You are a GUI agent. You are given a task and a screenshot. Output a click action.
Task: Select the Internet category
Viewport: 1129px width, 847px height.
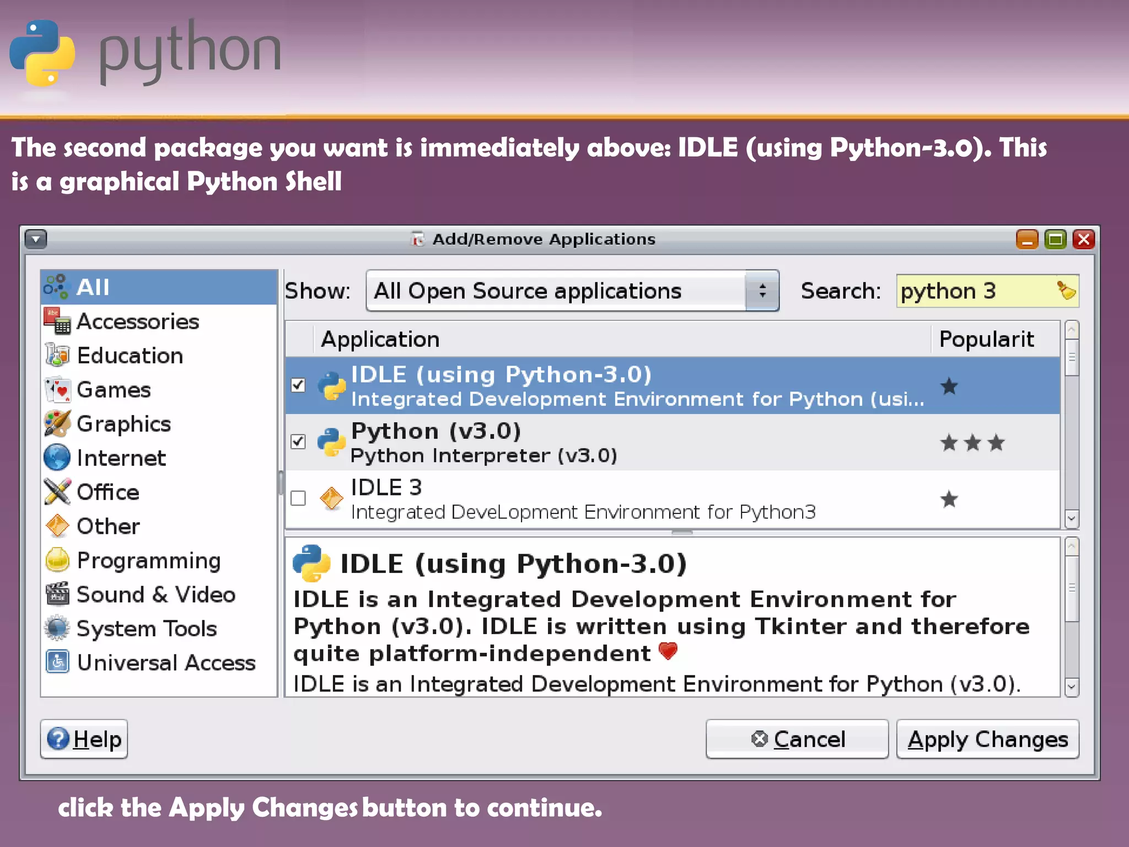(x=159, y=458)
